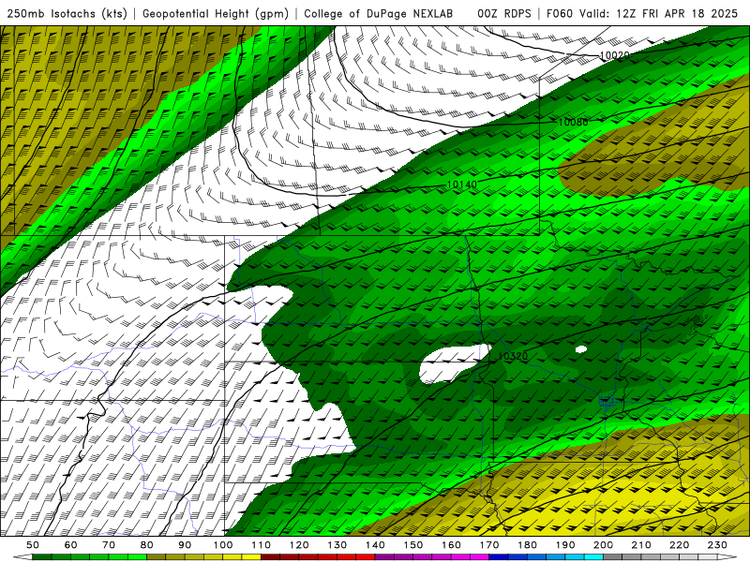Click the 100 value on the color scale
This screenshot has height=562, width=750.
pyautogui.click(x=223, y=545)
